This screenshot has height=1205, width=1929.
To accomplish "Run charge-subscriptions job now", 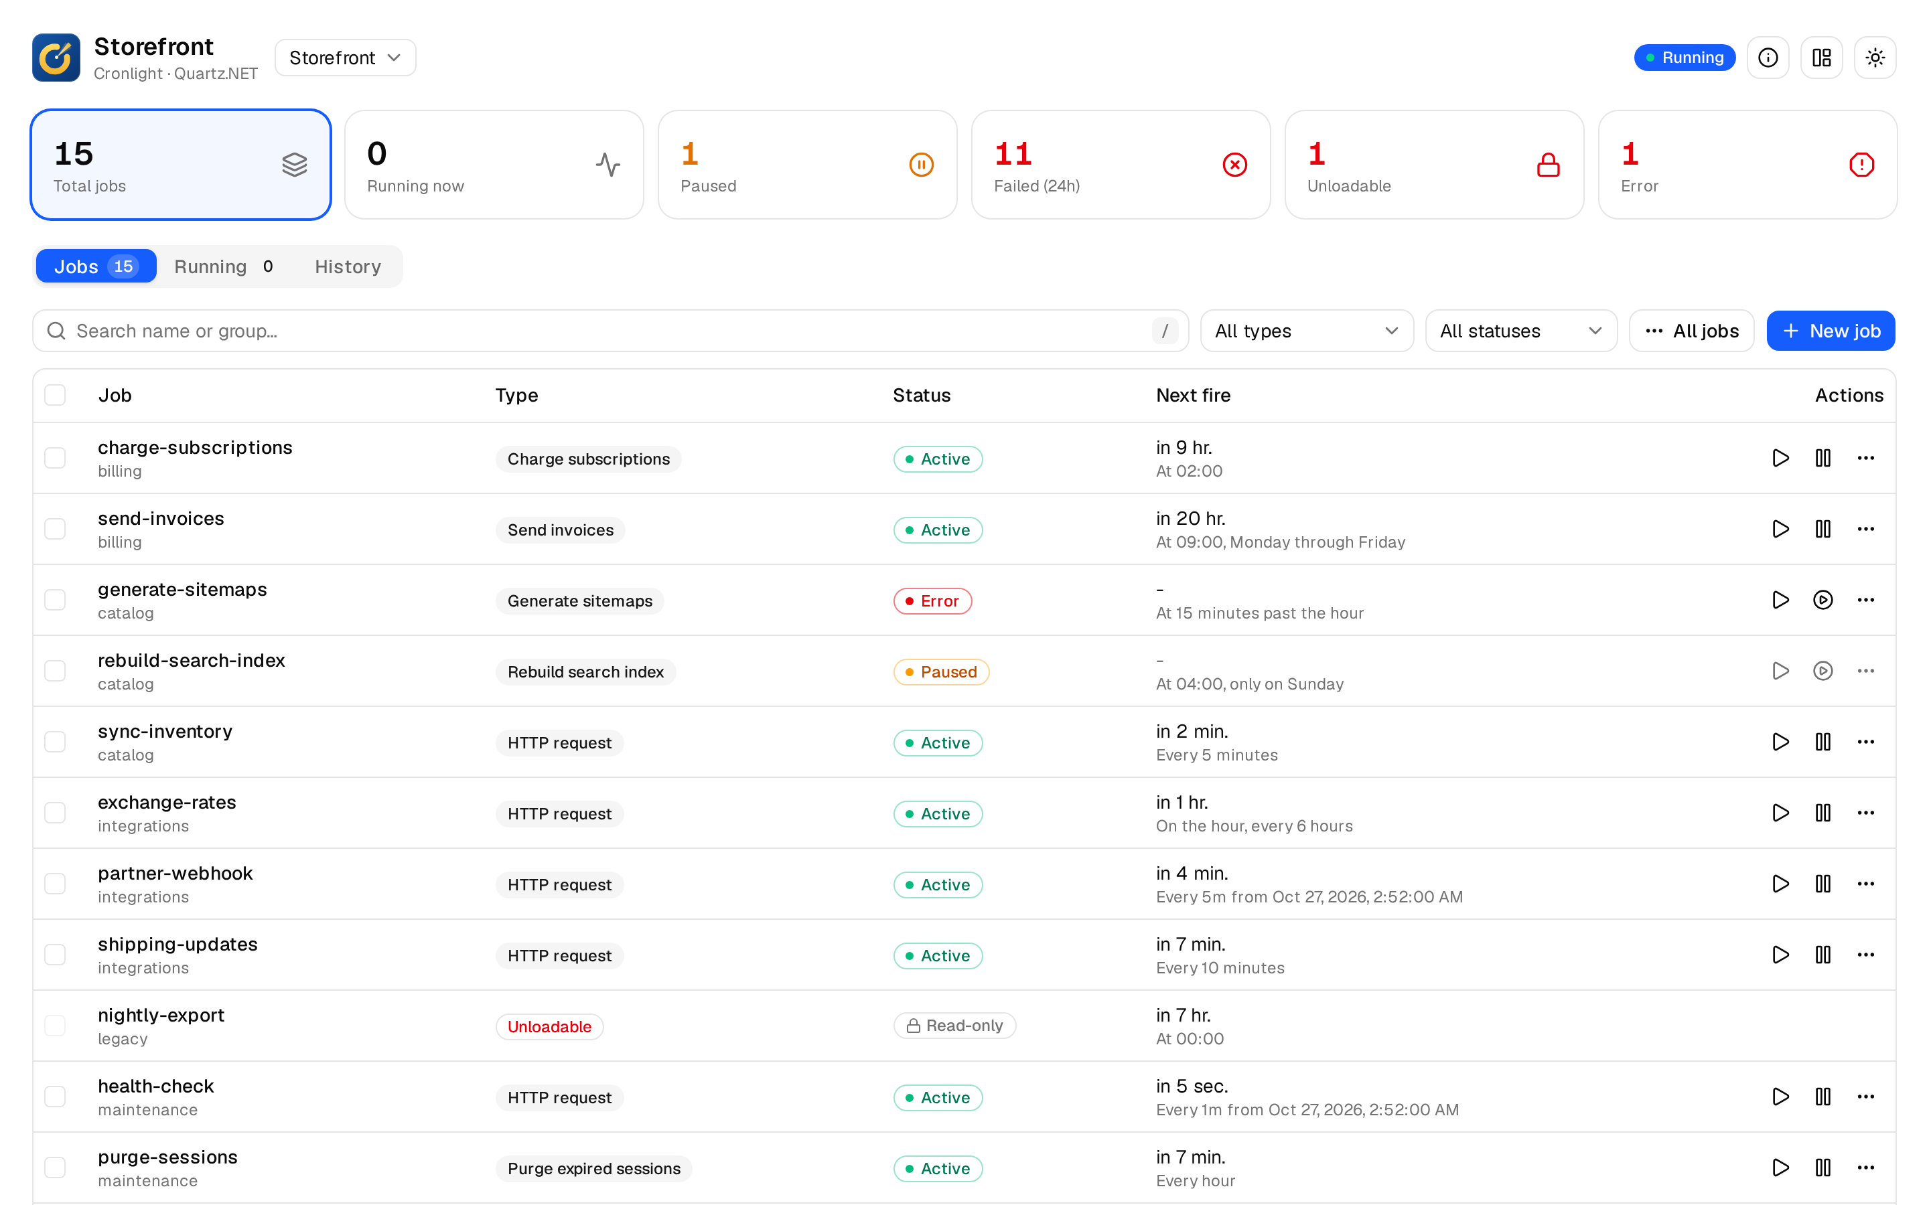I will click(x=1780, y=459).
